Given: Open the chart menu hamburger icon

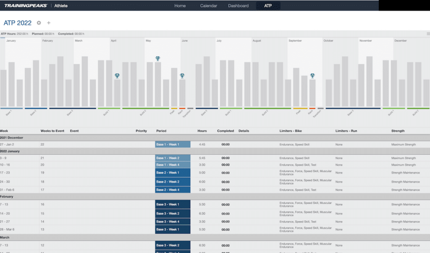Looking at the screenshot, I should point(427,34).
